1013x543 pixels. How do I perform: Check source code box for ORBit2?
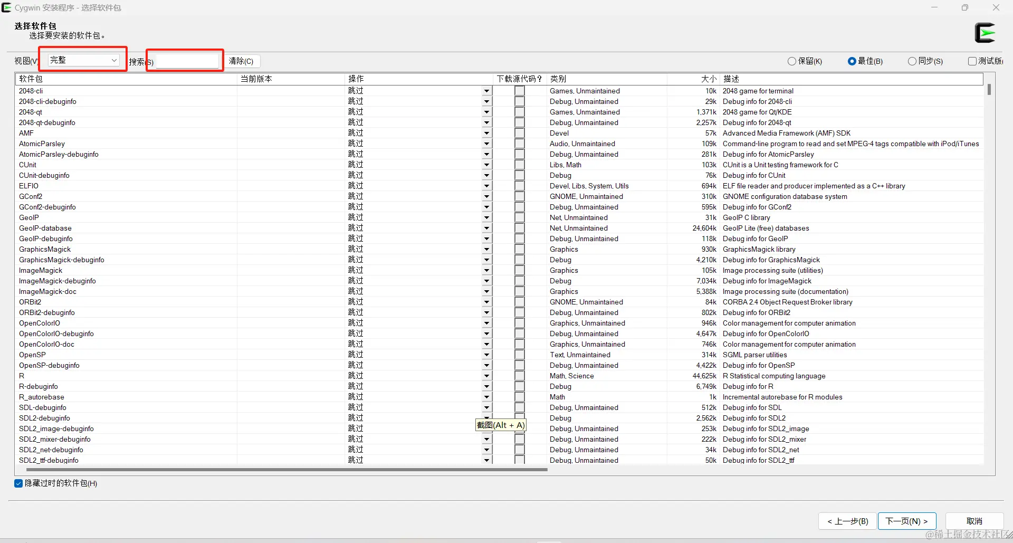coord(520,302)
